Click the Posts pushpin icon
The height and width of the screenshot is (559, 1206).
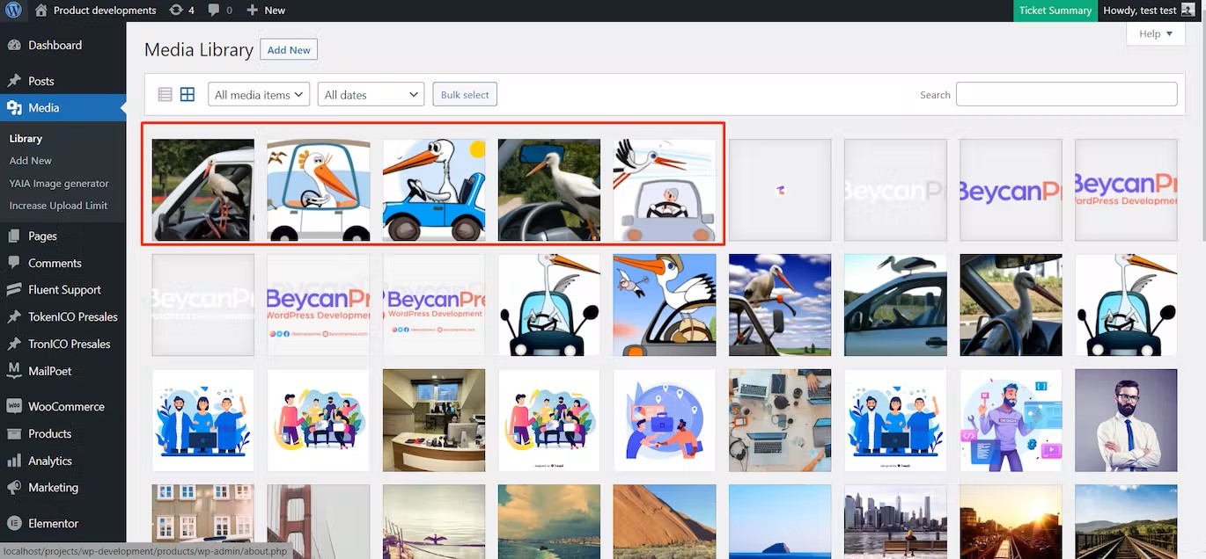tap(14, 81)
